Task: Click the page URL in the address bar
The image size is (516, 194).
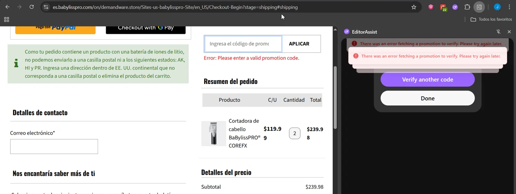Action: pyautogui.click(x=175, y=7)
